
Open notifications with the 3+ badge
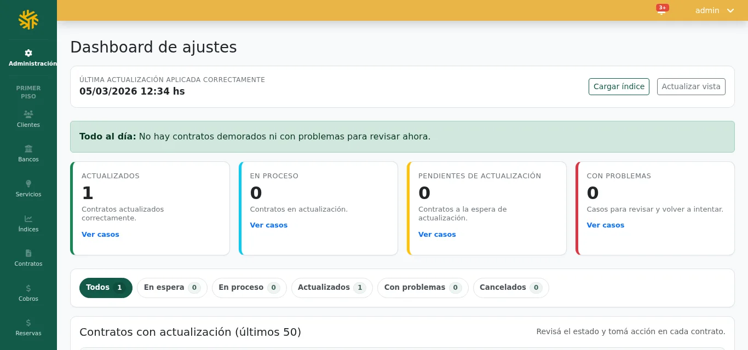pos(661,10)
